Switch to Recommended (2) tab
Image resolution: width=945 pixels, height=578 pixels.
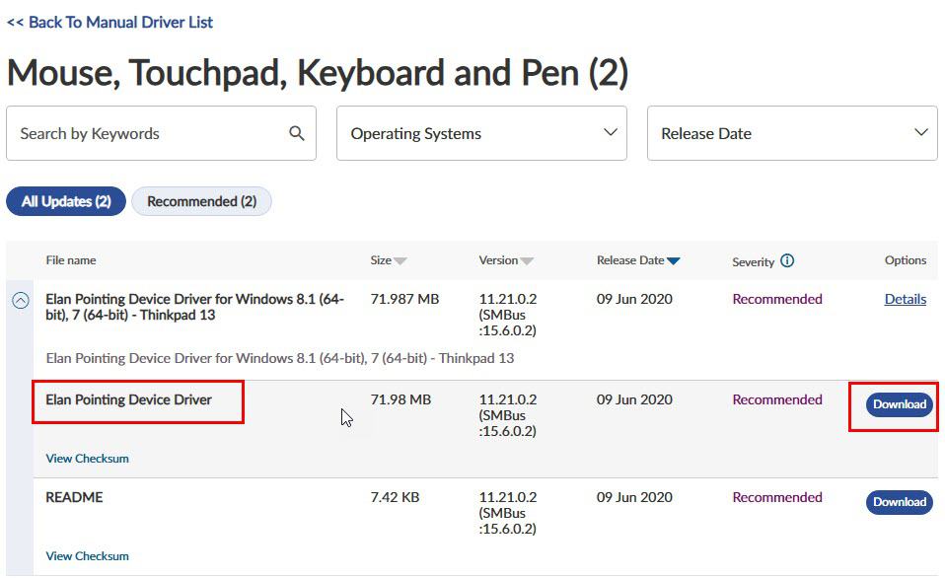[202, 201]
